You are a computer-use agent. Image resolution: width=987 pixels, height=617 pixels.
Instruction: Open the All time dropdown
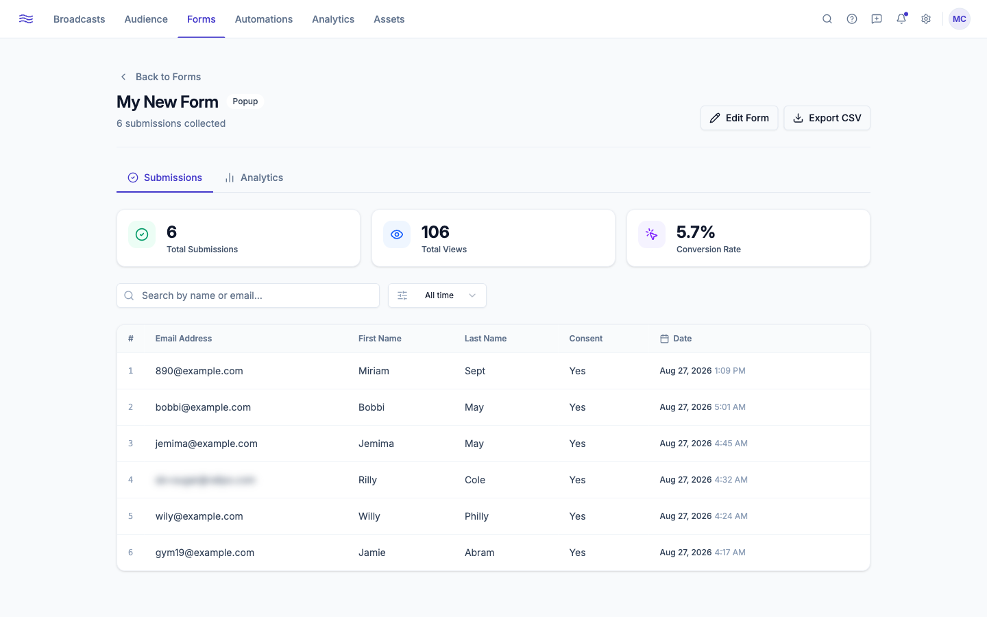tap(437, 295)
